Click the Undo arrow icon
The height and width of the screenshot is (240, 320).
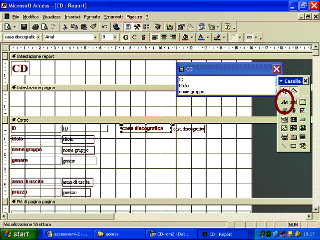point(105,27)
